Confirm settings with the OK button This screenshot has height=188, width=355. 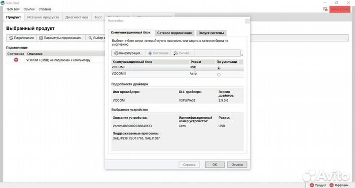tap(214, 164)
